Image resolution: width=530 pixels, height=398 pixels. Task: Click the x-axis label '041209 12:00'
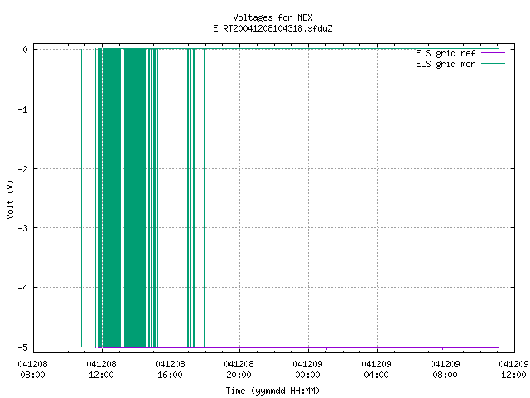513,370
